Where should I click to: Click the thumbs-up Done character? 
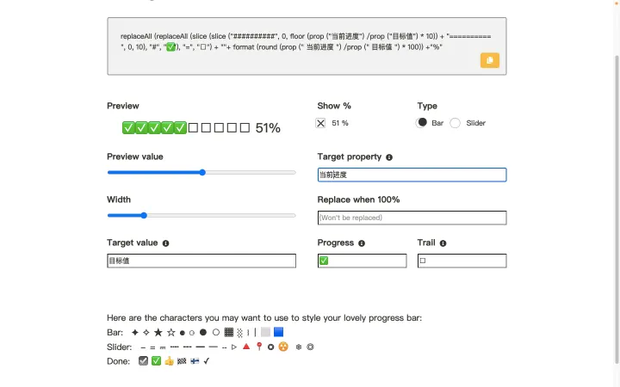169,361
